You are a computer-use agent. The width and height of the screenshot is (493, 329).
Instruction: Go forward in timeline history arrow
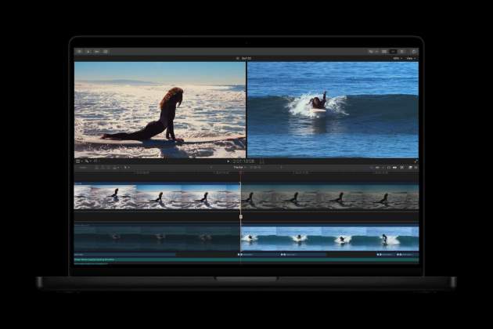[x=281, y=168]
